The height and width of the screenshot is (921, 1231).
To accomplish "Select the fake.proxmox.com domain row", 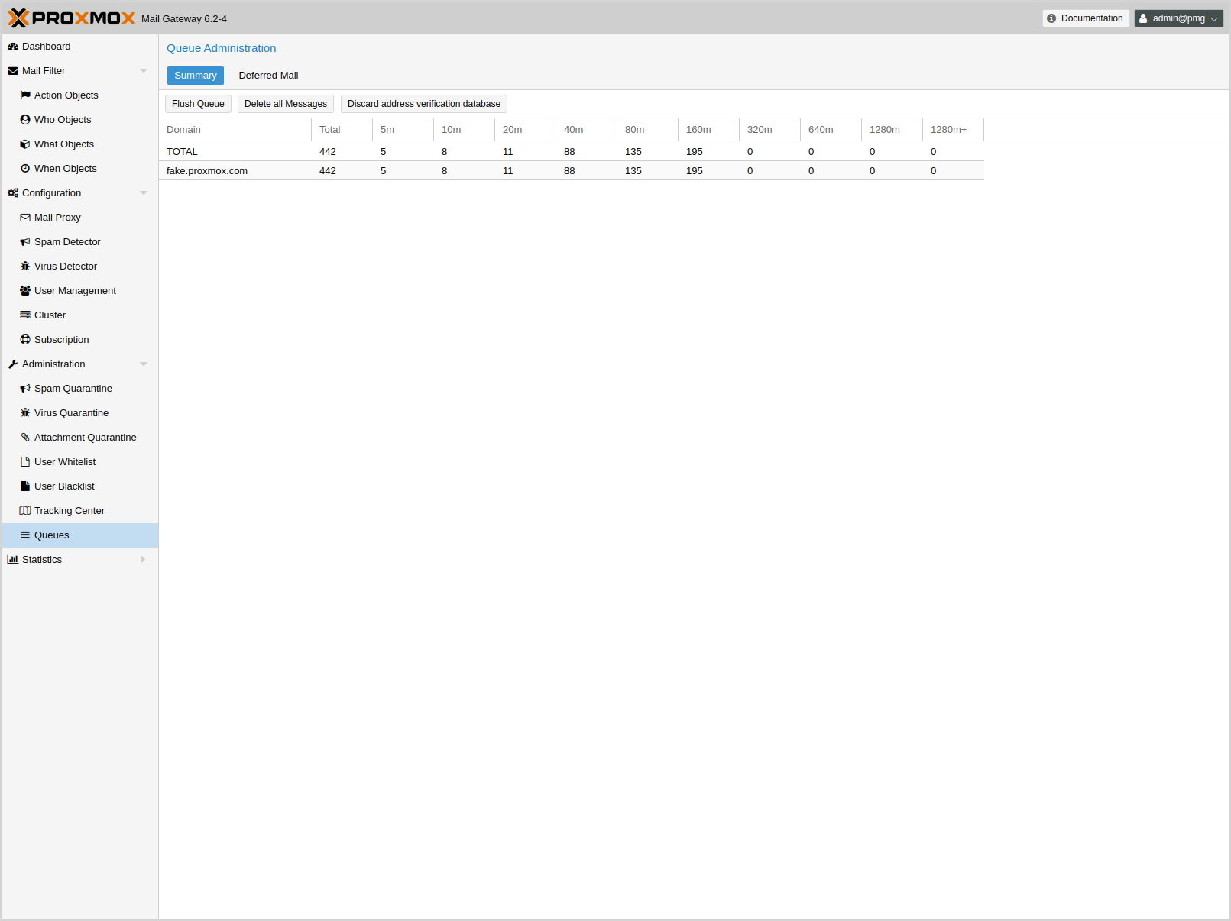I will point(207,171).
